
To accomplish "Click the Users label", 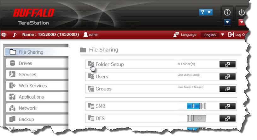I will click(102, 77).
